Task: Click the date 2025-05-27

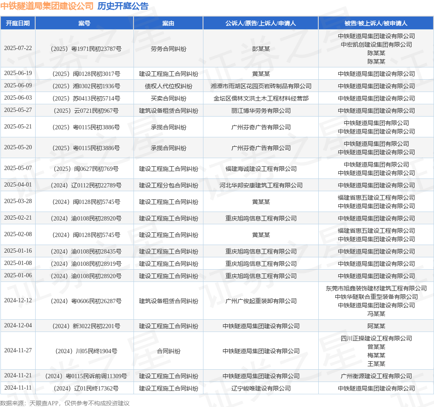Action: [18, 110]
